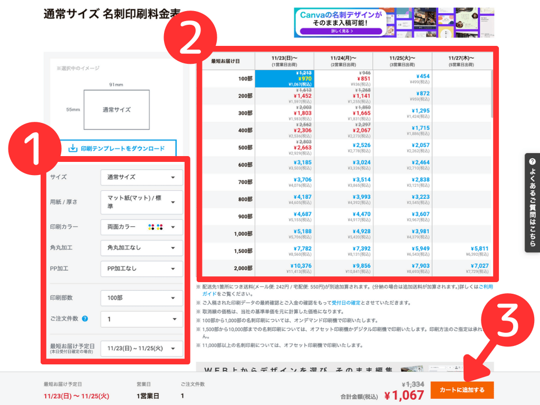Open the サイズ dropdown showing 通常サイズ
Screen dimensions: 540x405
[141, 178]
